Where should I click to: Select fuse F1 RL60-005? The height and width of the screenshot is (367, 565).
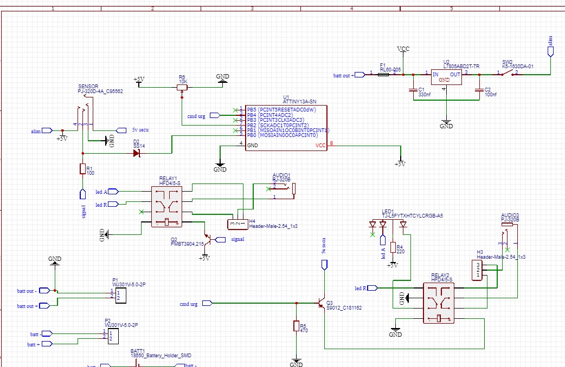coord(383,75)
